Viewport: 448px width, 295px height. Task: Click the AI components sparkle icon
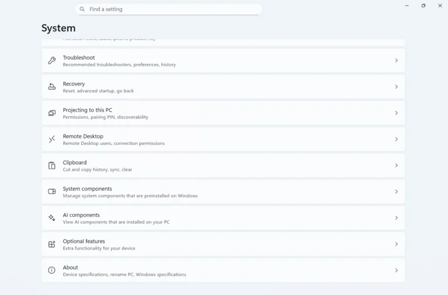(52, 218)
